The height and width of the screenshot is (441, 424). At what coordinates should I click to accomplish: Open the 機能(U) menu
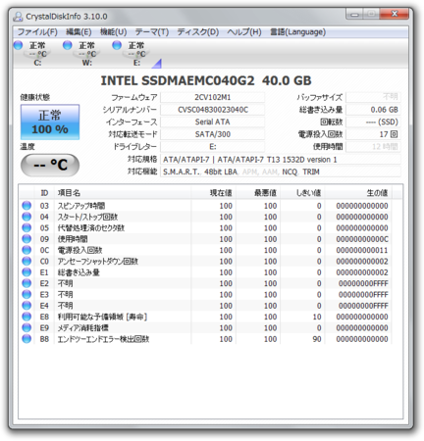[113, 32]
